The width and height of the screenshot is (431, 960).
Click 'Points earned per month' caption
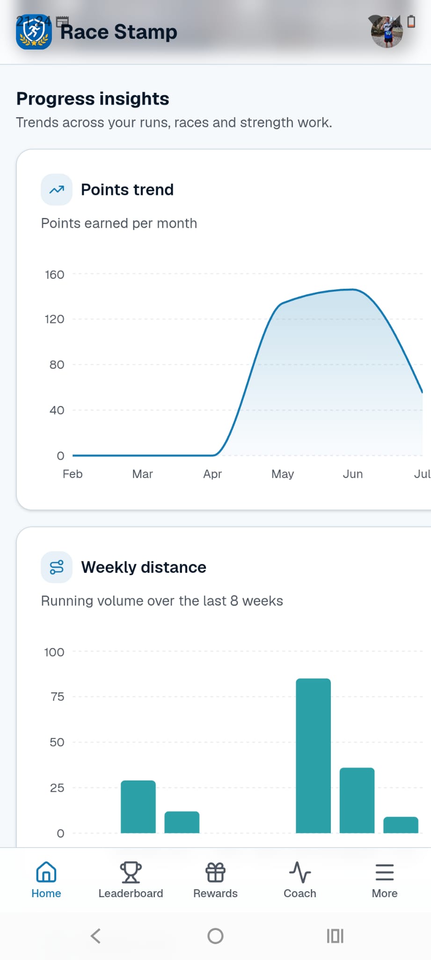click(119, 223)
